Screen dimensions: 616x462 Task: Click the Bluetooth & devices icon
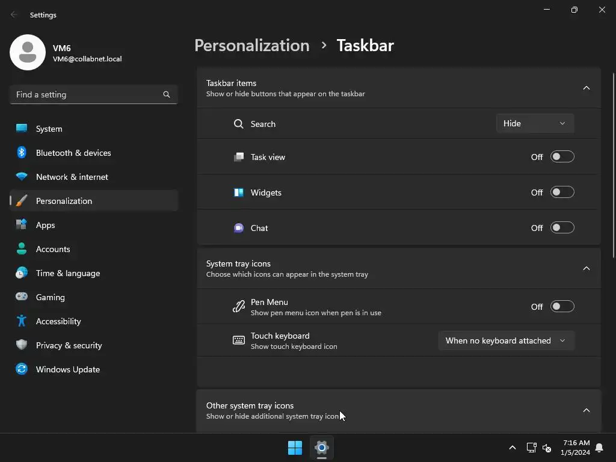click(22, 153)
